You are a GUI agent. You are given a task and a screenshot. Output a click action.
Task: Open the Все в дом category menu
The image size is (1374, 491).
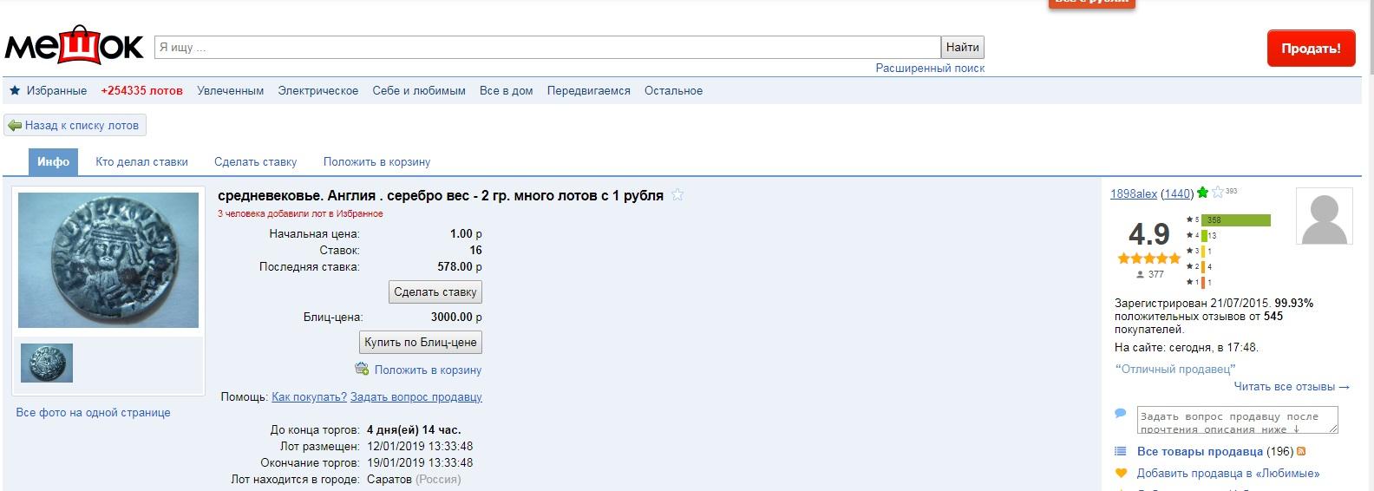pos(506,90)
